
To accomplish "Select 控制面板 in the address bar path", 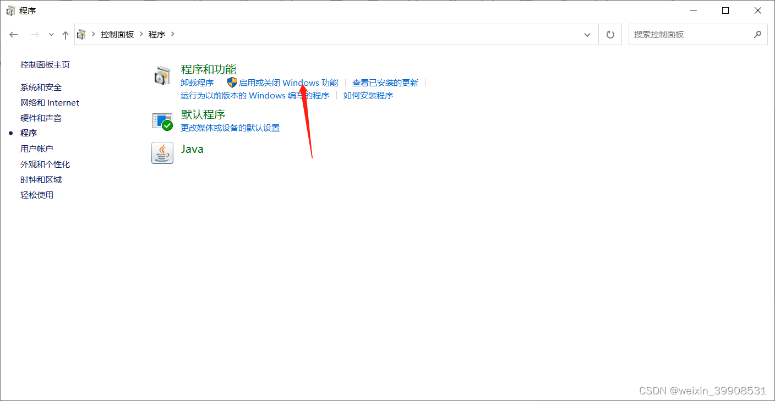I will pyautogui.click(x=117, y=34).
